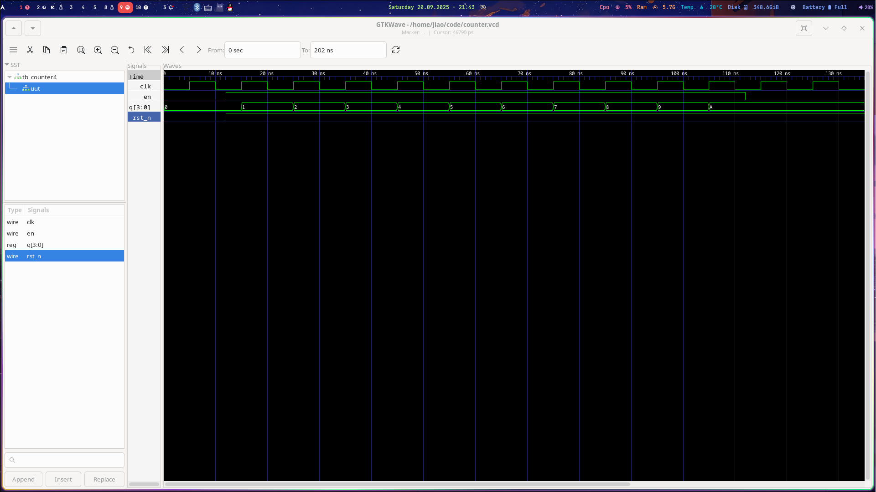Click the Paste traces icon
The height and width of the screenshot is (492, 876).
tap(64, 50)
